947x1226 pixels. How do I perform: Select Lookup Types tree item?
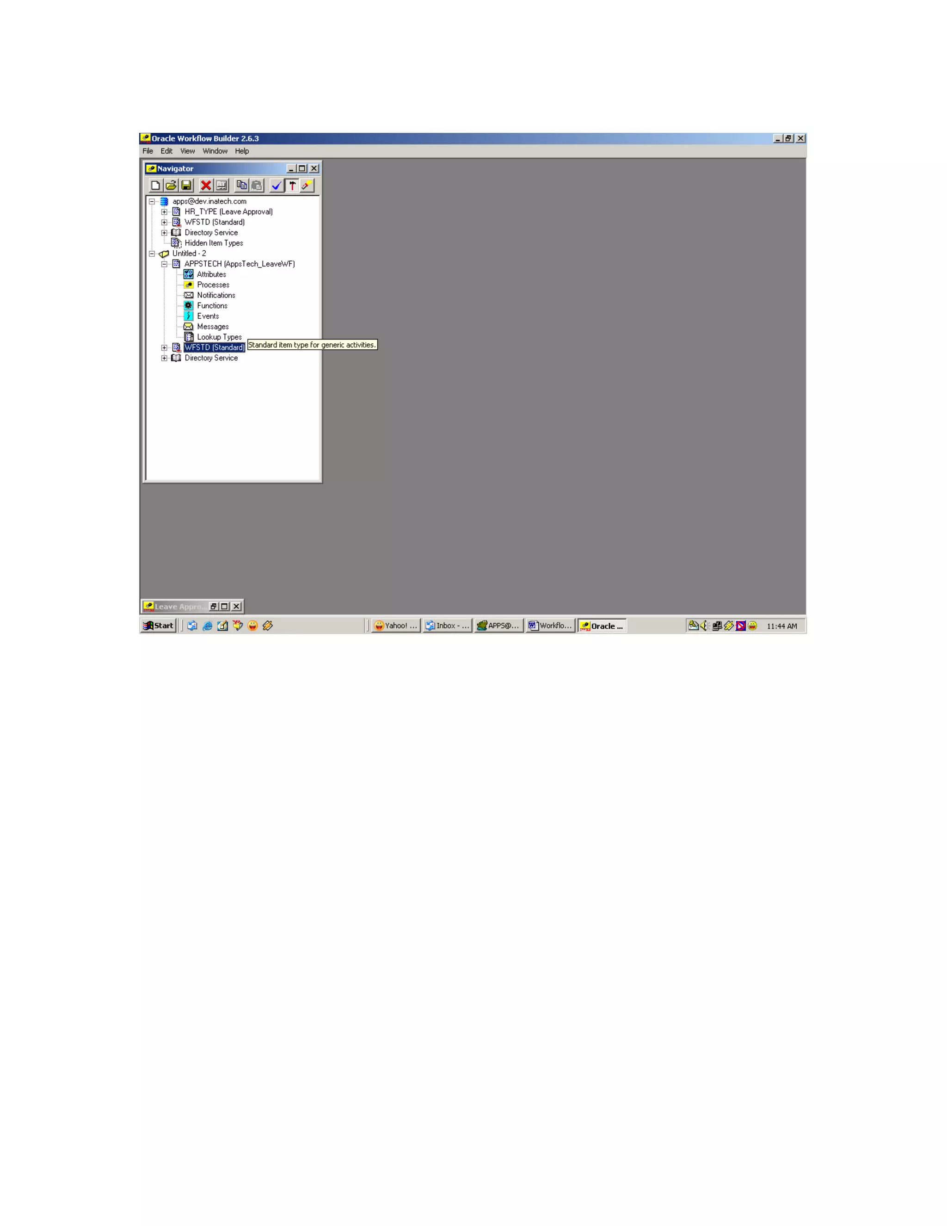tap(219, 337)
